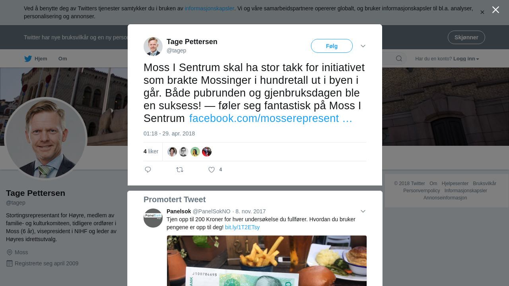
Task: Expand tweet options chevron next to Følg
Action: pos(363,46)
